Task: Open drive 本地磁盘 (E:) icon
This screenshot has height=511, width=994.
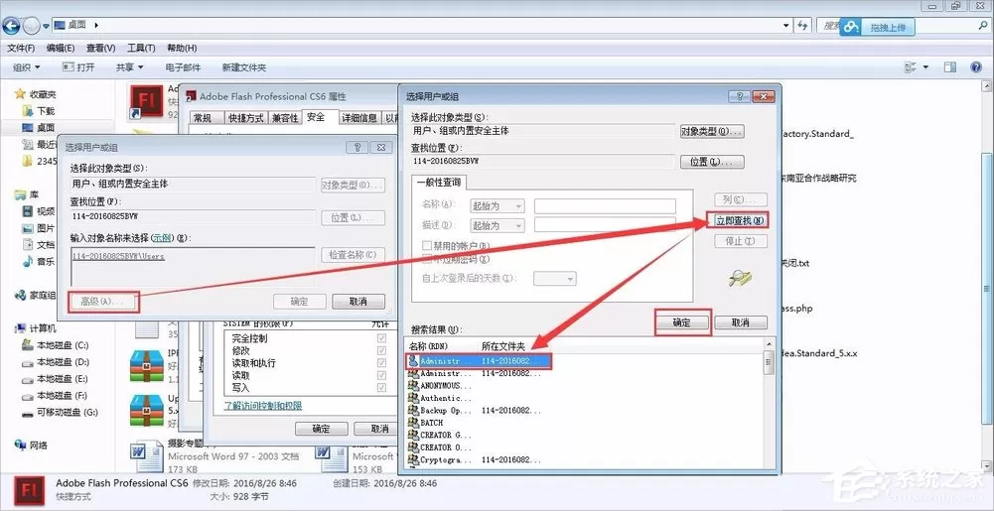Action: (x=27, y=379)
